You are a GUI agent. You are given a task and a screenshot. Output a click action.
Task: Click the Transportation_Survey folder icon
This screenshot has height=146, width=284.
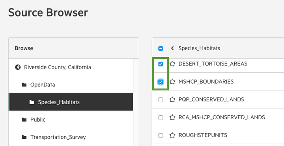24,137
